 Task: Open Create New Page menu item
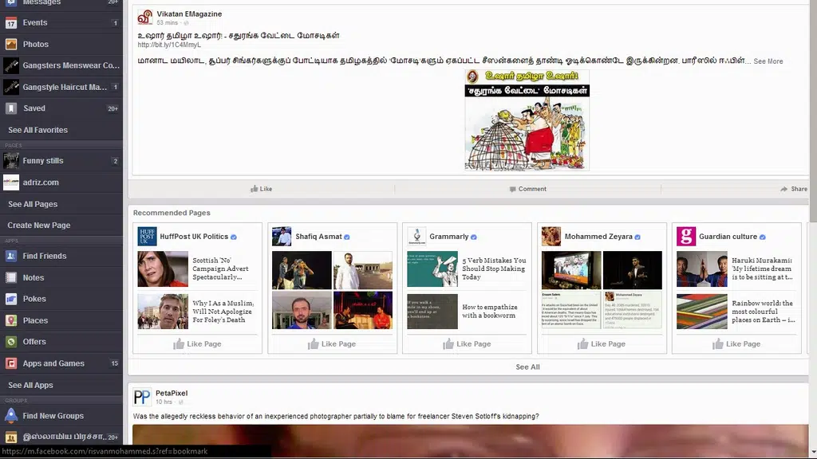pos(39,226)
